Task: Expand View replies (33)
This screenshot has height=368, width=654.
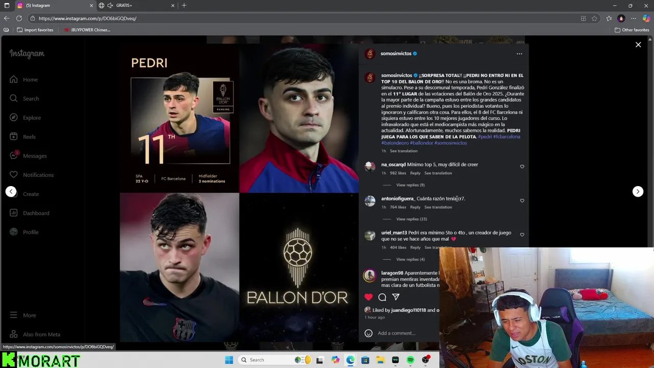Action: 411,219
